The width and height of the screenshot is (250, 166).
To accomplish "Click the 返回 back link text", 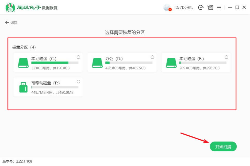I will (14, 23).
